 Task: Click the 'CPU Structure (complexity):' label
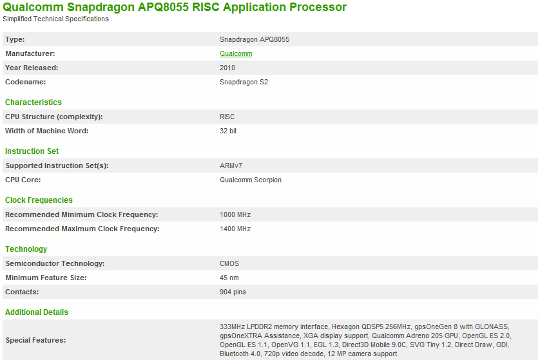53,117
